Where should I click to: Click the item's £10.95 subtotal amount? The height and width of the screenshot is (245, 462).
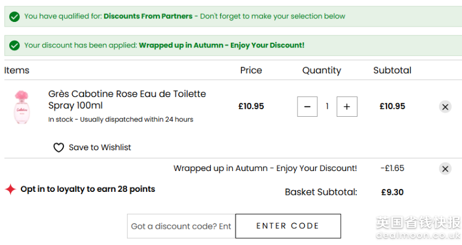coord(392,106)
